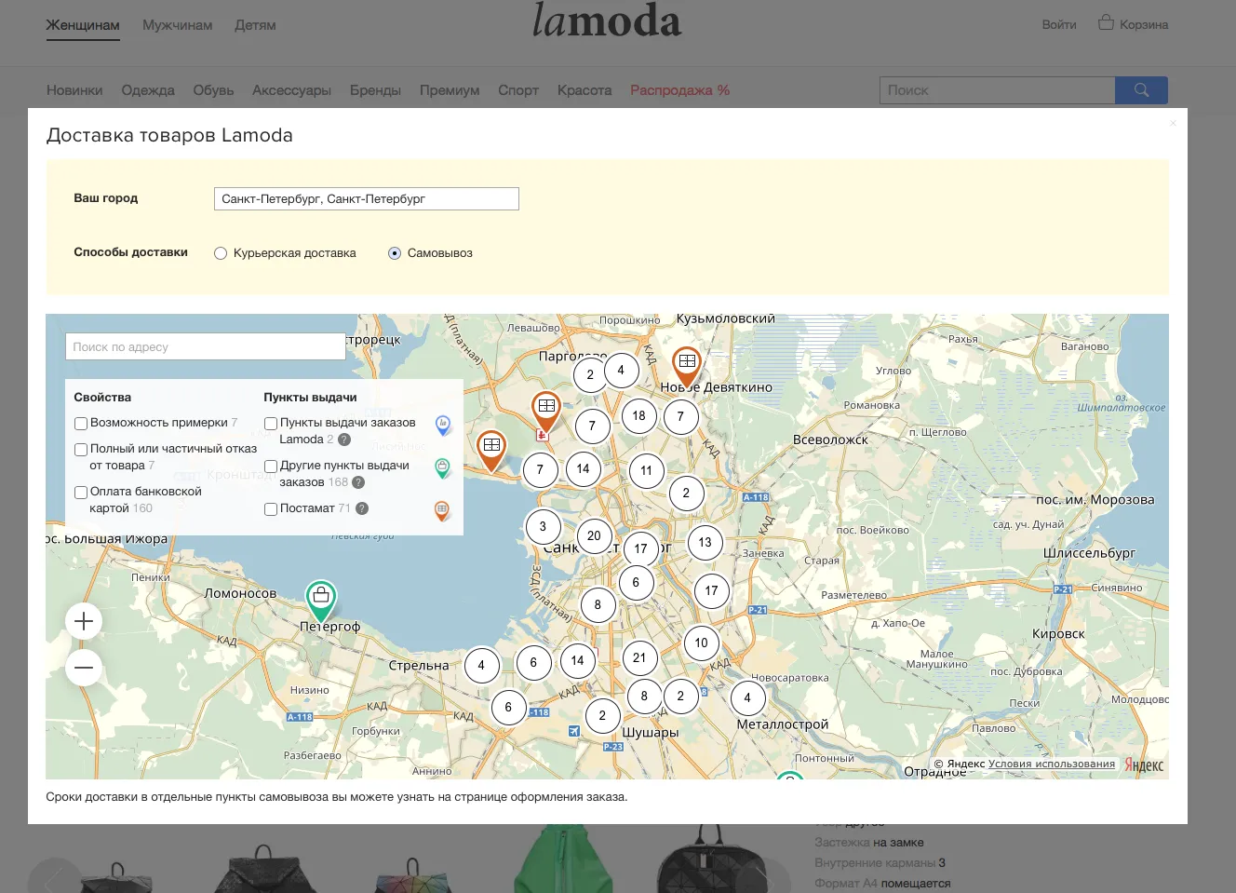Open the Бренды menu item

375,90
